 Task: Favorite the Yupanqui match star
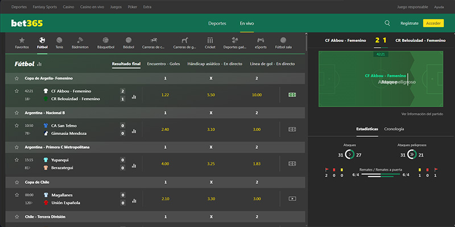tap(16, 160)
